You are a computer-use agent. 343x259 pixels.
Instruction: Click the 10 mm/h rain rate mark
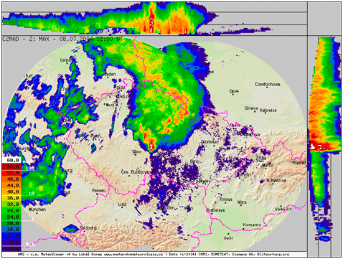point(32,193)
